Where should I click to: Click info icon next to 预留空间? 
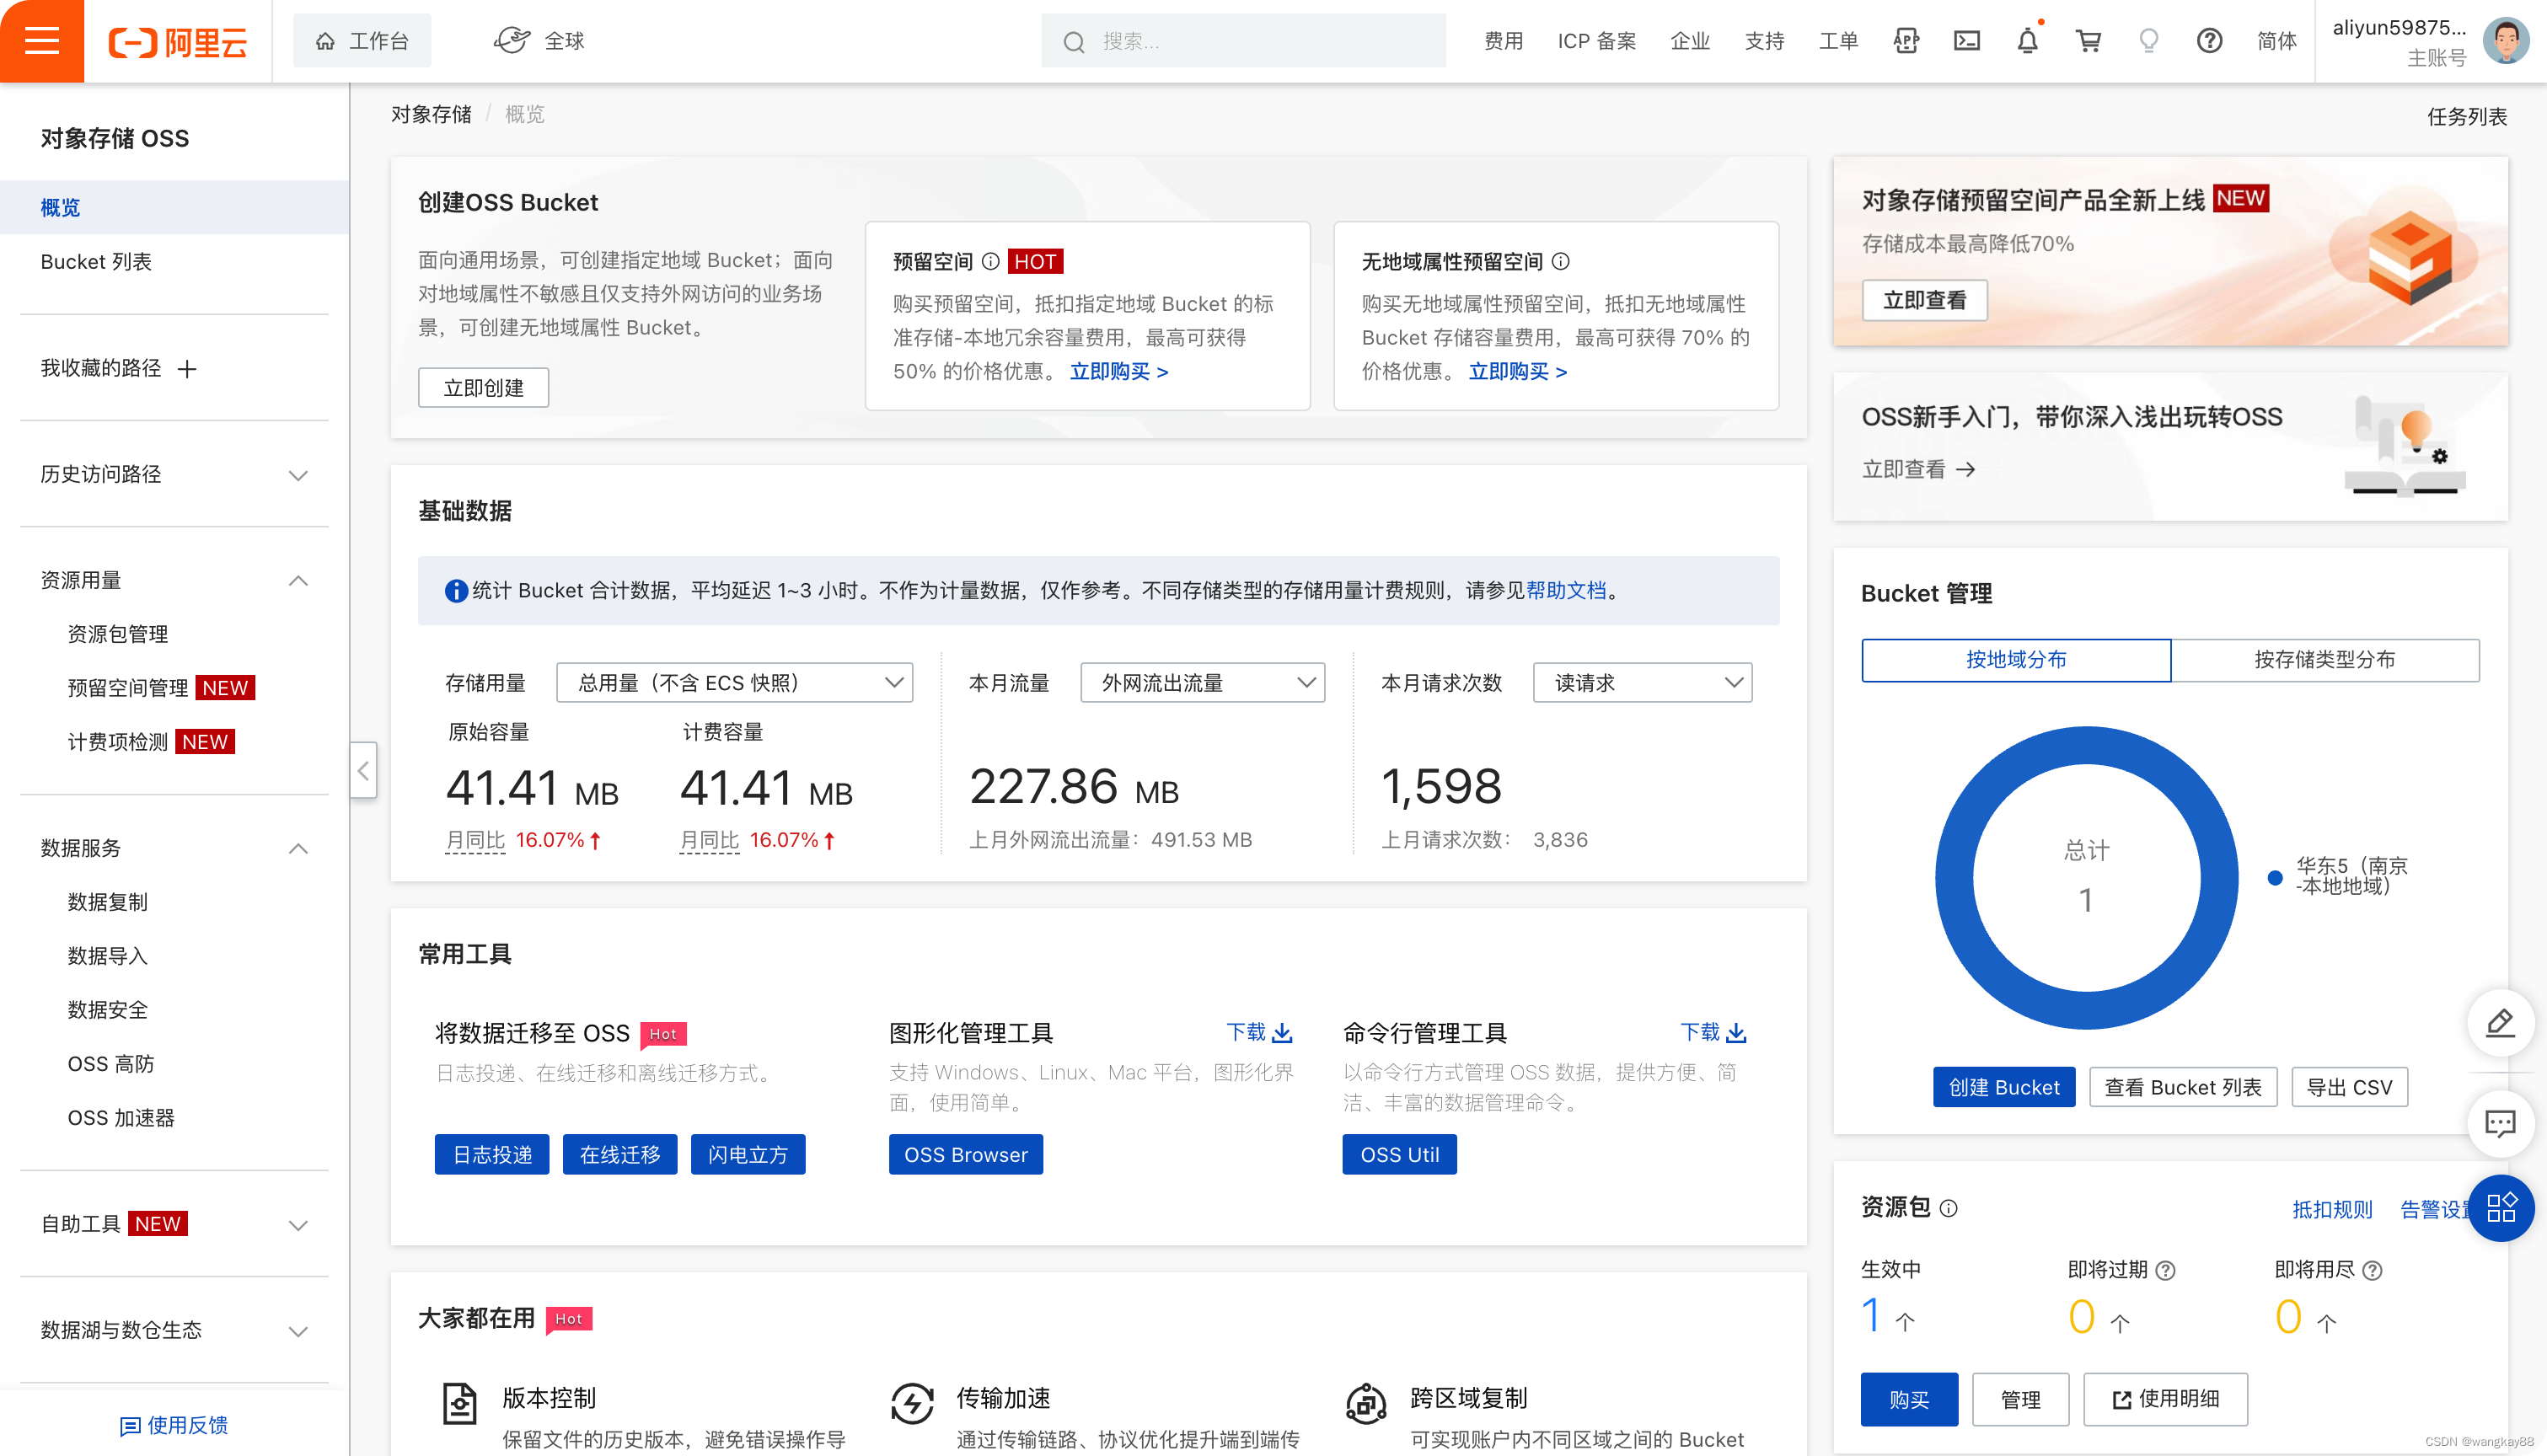[x=990, y=261]
